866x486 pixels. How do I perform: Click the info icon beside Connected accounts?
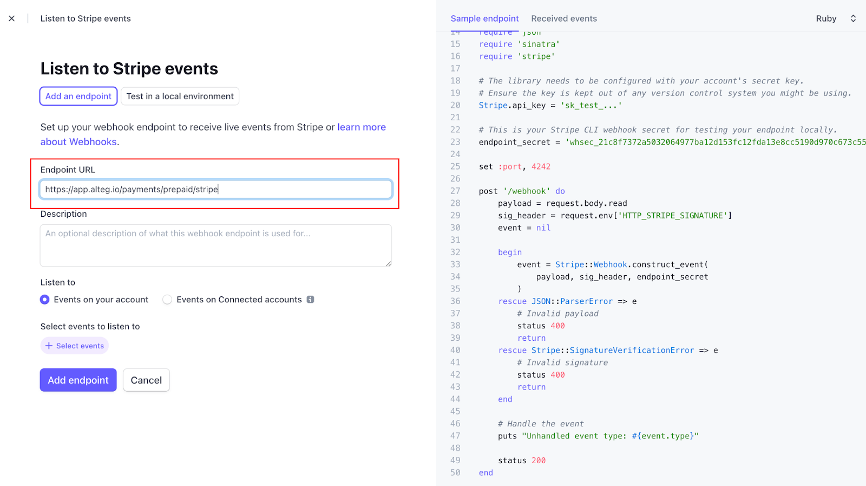pyautogui.click(x=311, y=300)
